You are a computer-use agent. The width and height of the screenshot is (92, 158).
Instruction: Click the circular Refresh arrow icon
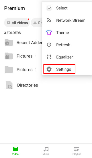49,45
